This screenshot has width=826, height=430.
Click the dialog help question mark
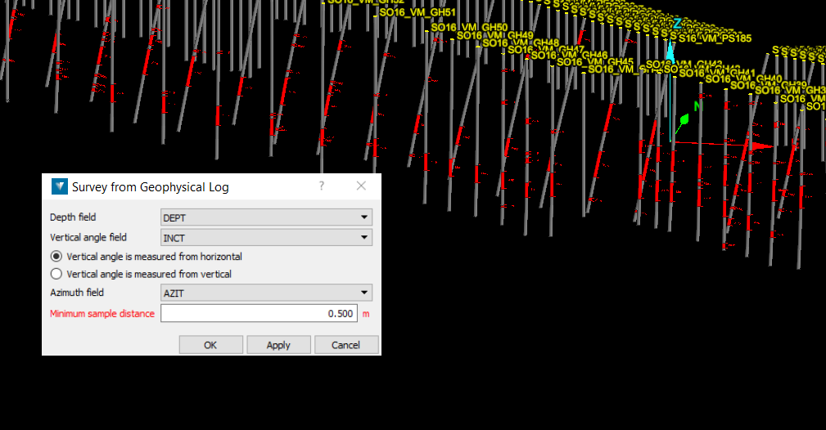pos(322,186)
